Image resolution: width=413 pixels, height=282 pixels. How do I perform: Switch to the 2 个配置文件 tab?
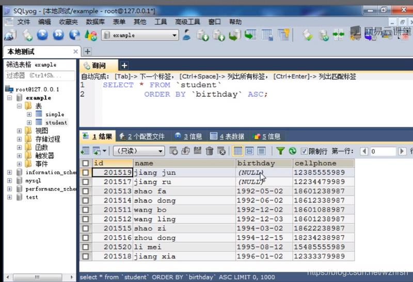point(142,136)
